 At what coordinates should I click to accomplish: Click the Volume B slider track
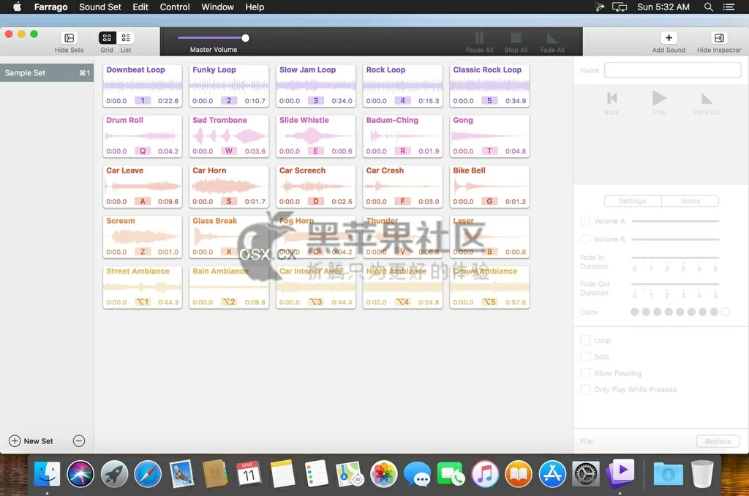[675, 239]
